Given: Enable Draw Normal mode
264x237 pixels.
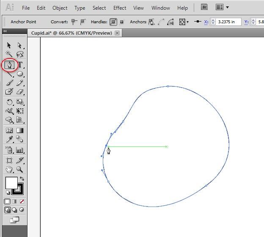Looking at the screenshot, I should [8, 210].
